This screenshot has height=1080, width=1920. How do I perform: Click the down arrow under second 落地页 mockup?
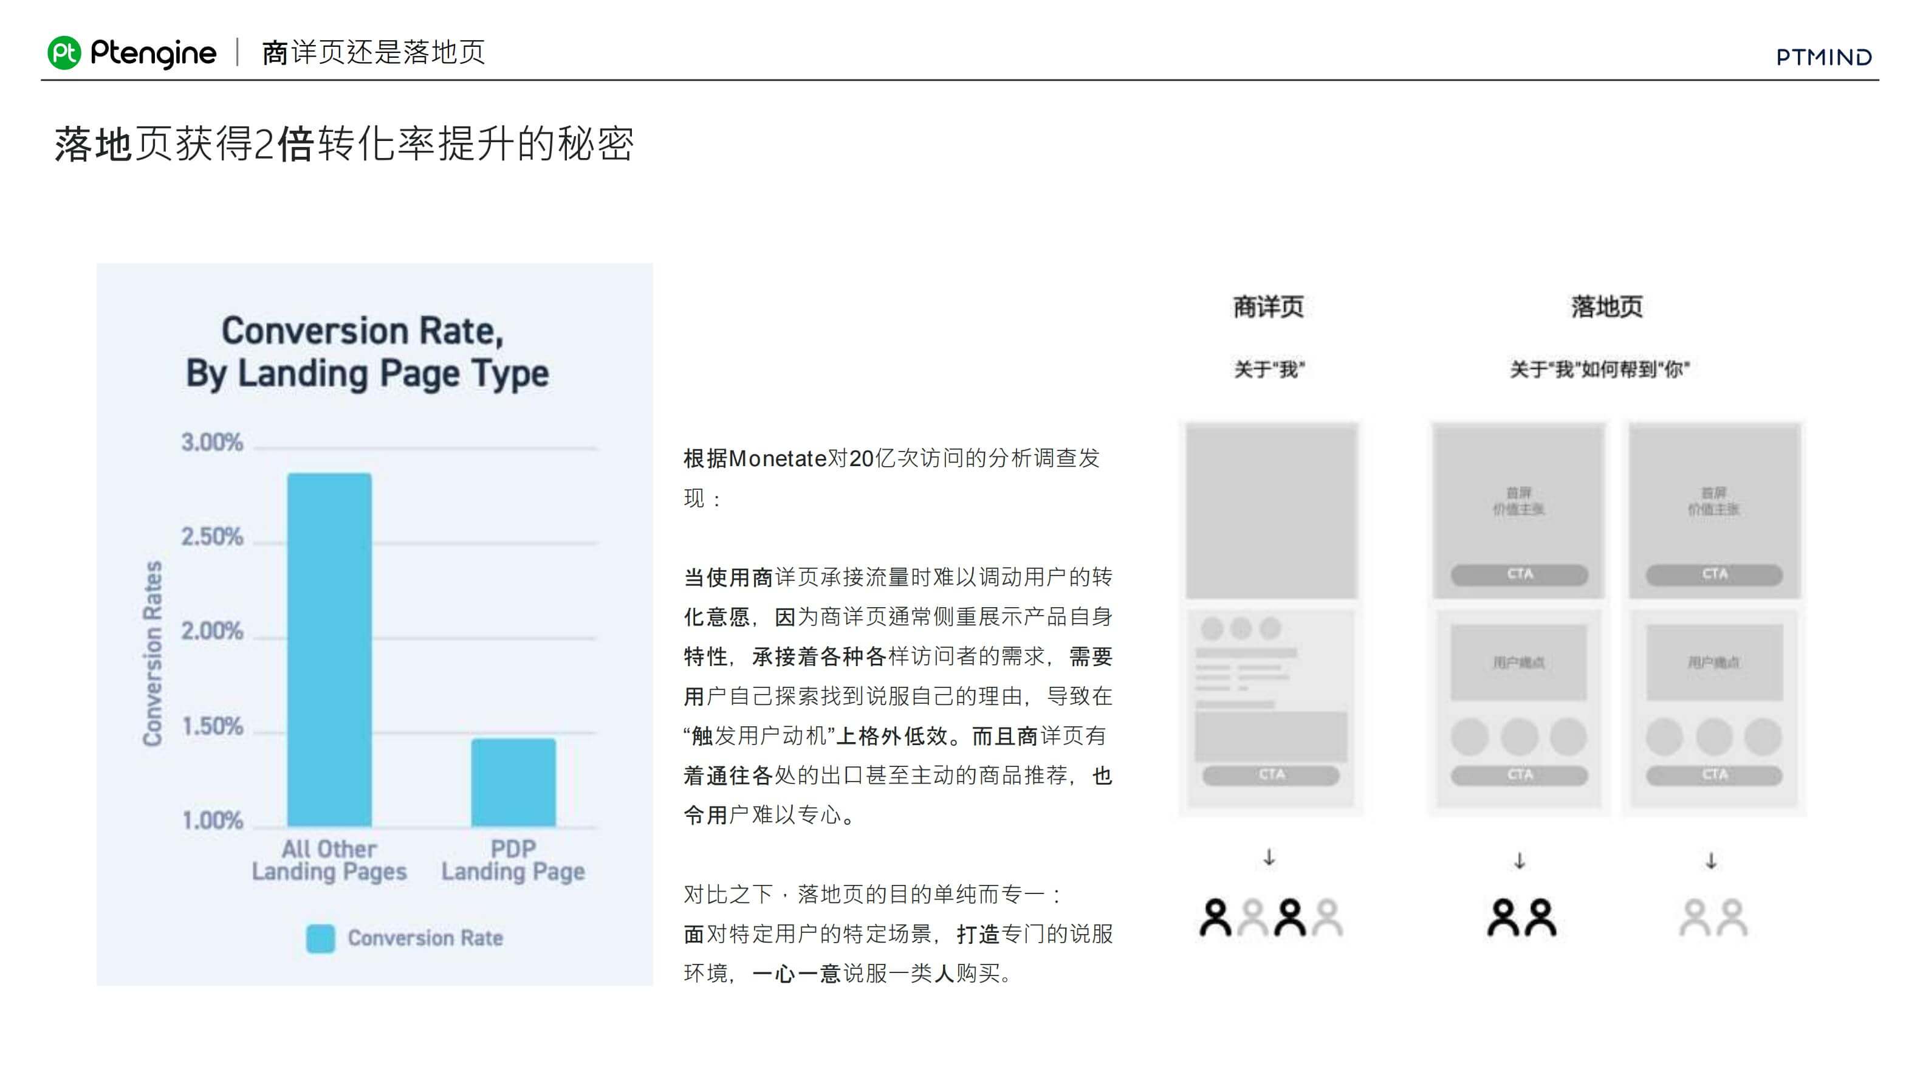(1712, 861)
